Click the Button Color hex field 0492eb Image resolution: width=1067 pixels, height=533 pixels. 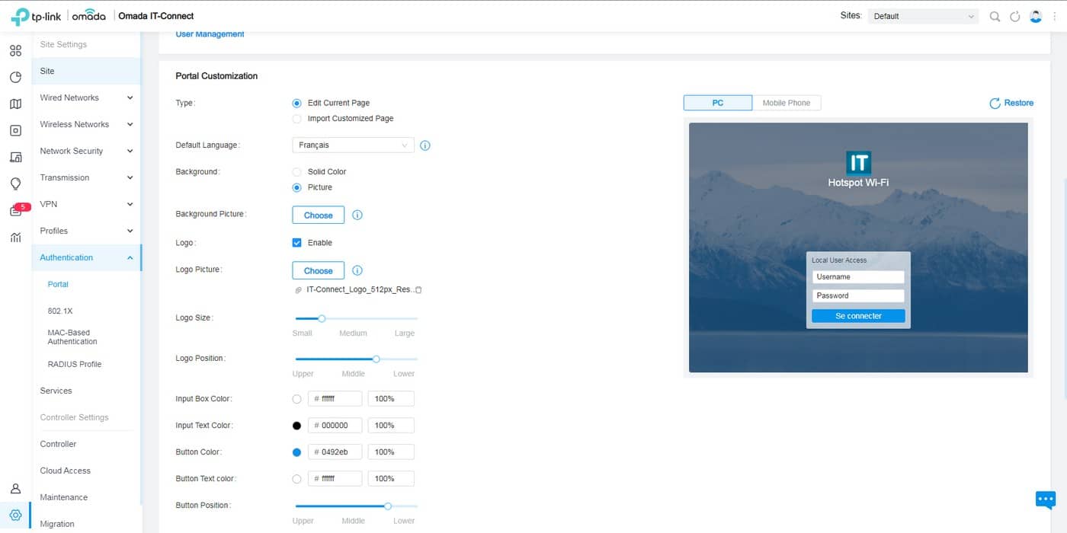(335, 452)
